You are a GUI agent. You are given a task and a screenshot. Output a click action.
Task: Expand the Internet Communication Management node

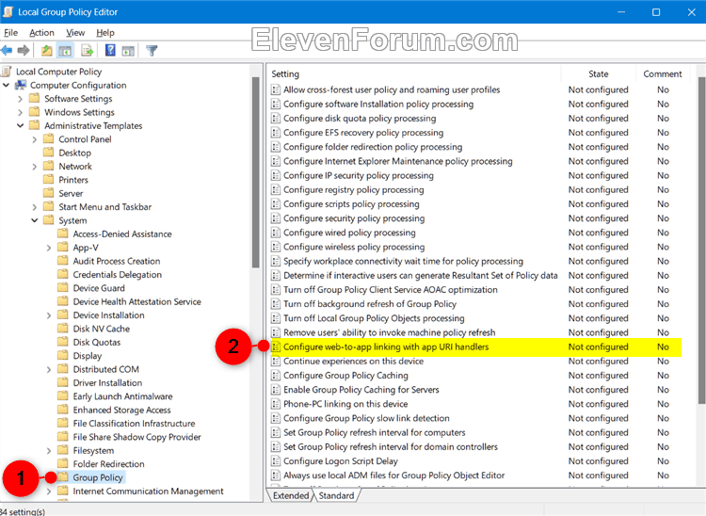(49, 492)
